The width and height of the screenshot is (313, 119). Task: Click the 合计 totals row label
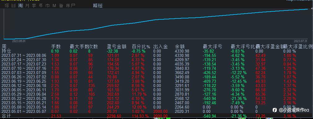click(7, 116)
